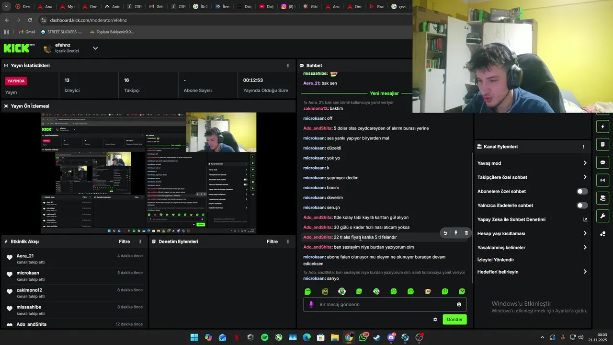This screenshot has height=345, width=613.
Task: Open Steam from the taskbar
Action: [x=377, y=337]
